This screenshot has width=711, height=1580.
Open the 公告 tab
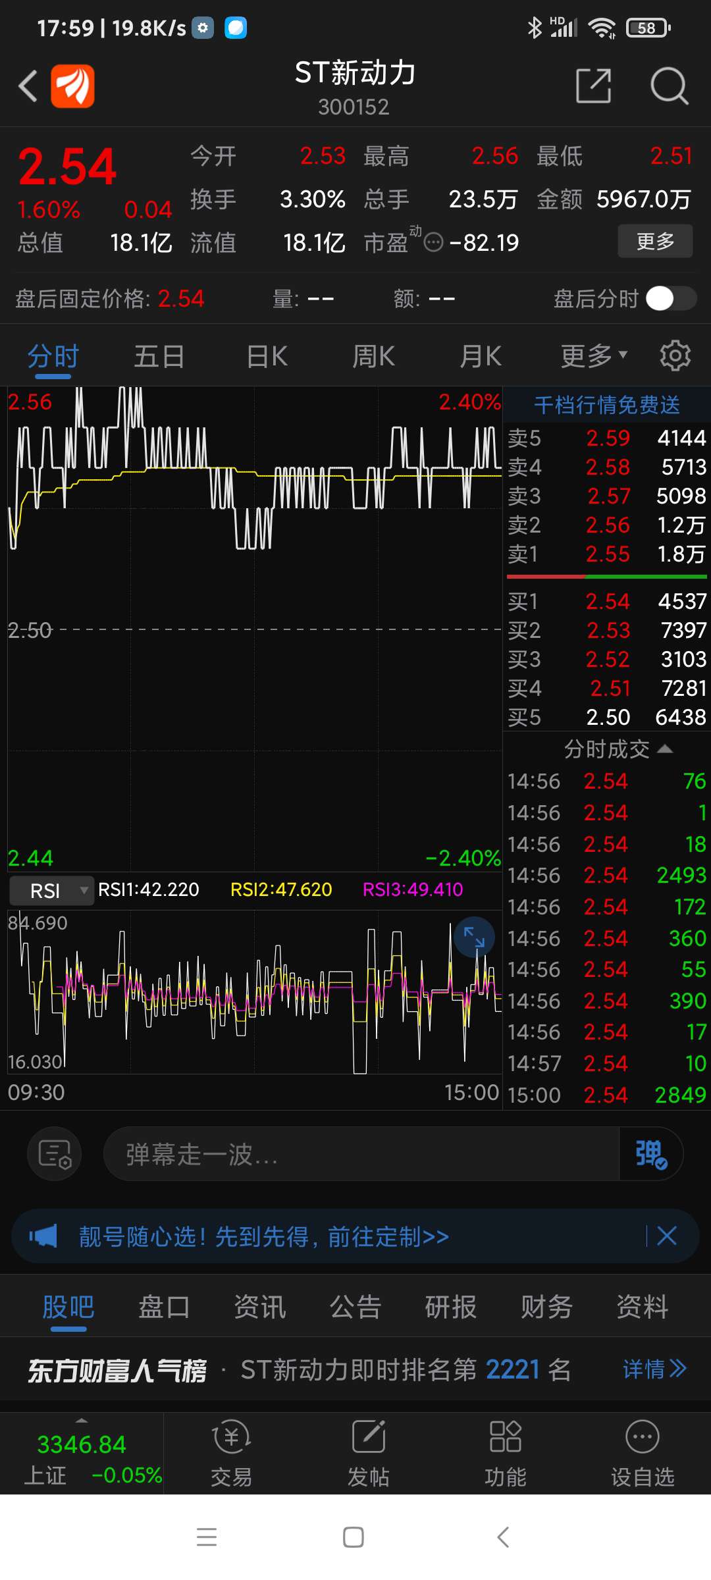click(x=355, y=1307)
